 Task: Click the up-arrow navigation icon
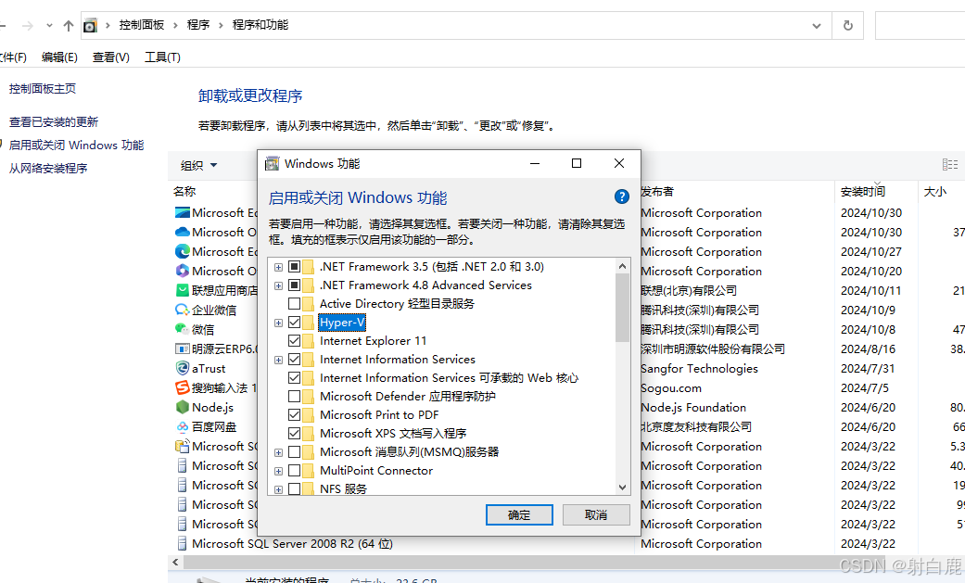[69, 26]
